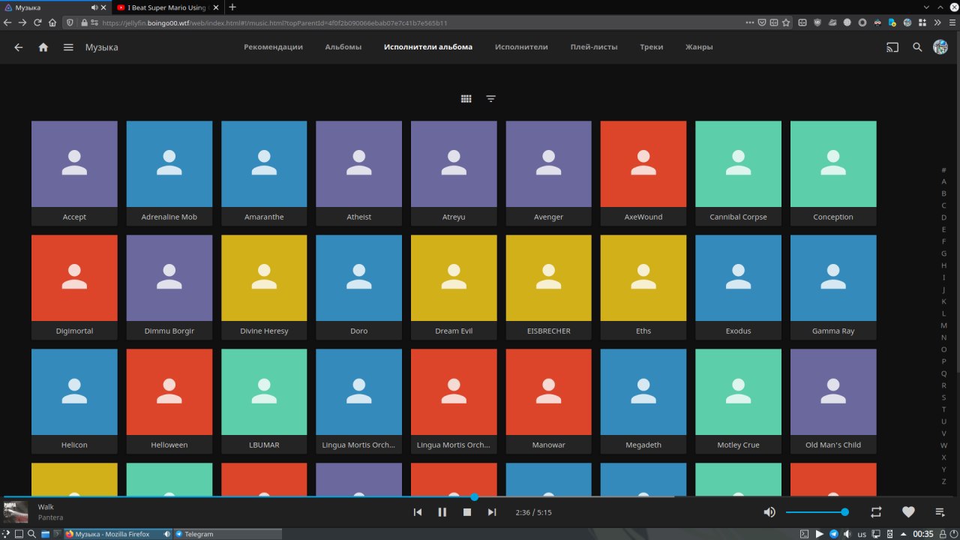The height and width of the screenshot is (540, 960).
Task: Start casting to a device
Action: (x=892, y=47)
